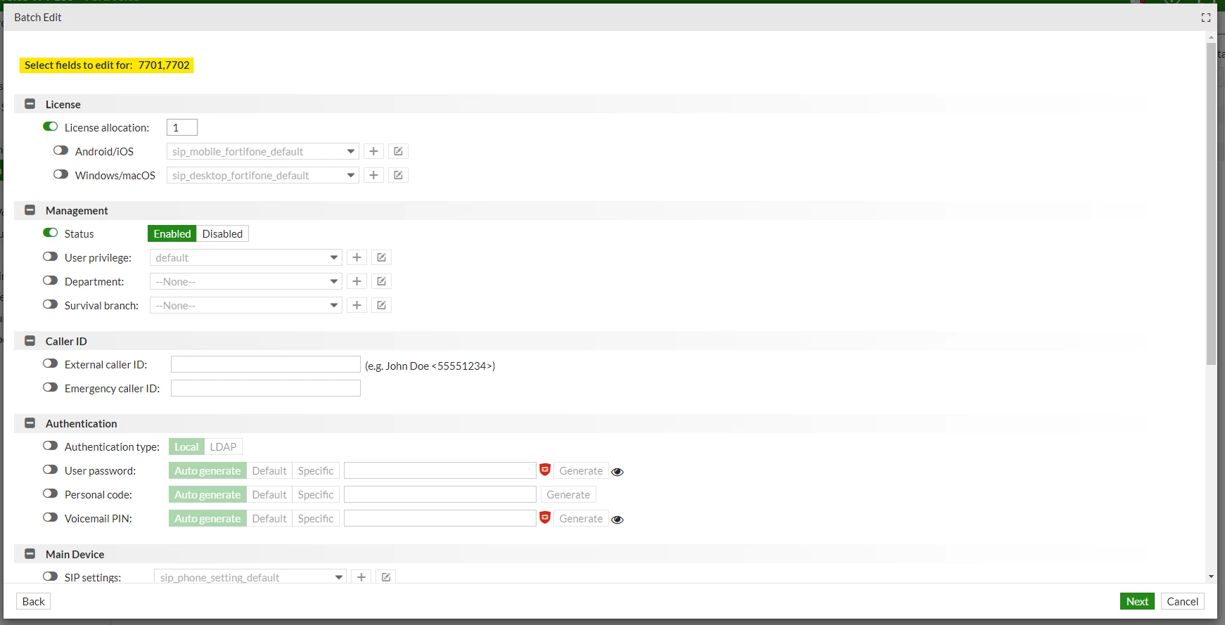
Task: Click User password strength shield icon
Action: 545,470
